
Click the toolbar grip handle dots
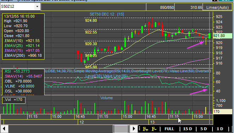140,129
